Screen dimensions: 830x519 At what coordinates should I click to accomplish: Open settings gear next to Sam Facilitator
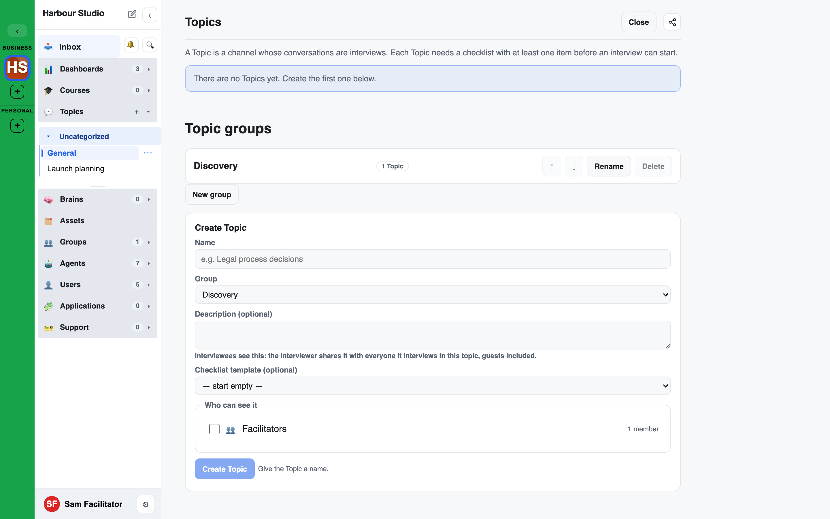[146, 504]
